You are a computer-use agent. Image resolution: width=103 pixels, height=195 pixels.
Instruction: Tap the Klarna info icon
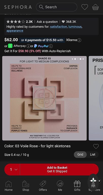pos(79,40)
